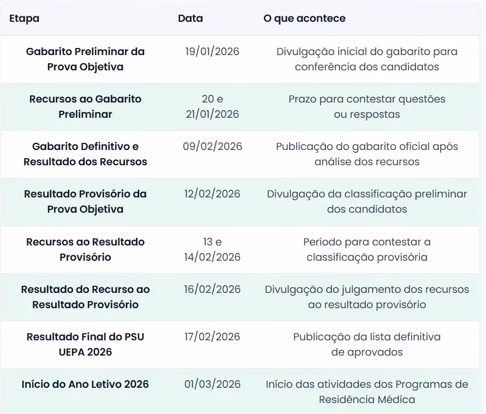Click Gabarito Definitivo e Resultado dos Recursos

point(85,154)
